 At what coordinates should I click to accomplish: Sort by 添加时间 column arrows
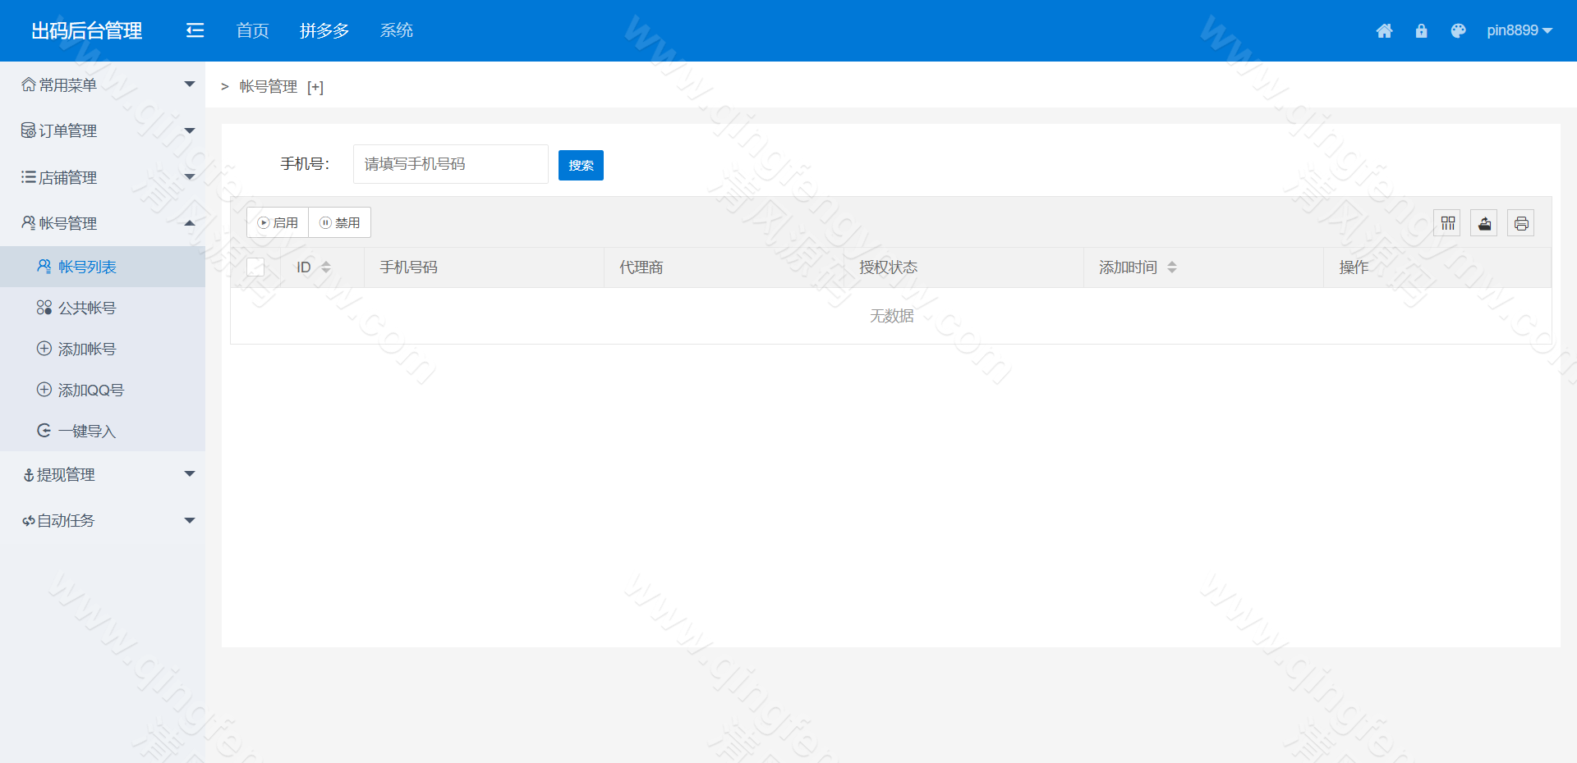1172,267
